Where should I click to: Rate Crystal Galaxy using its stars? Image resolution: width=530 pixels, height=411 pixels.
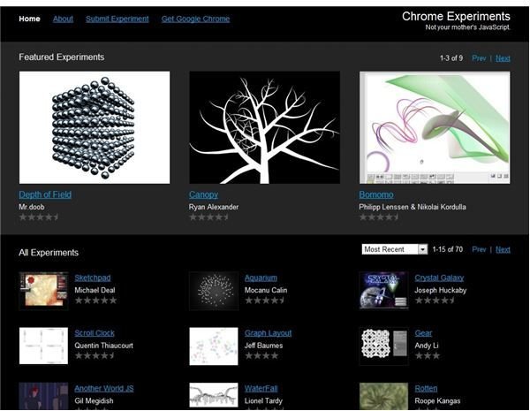[435, 301]
